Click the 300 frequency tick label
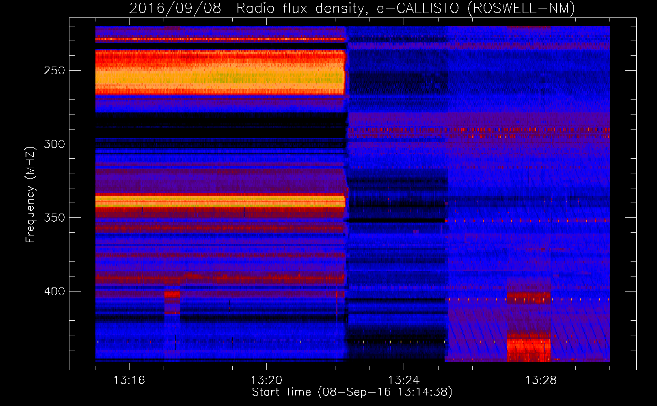The height and width of the screenshot is (406, 657). 54,144
